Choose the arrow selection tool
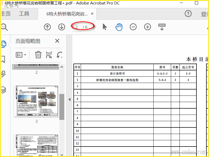This screenshot has width=209, height=157. pos(105,27)
